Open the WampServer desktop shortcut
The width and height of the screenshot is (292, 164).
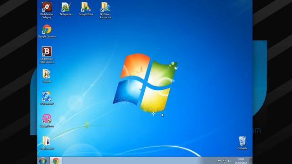pos(47,121)
